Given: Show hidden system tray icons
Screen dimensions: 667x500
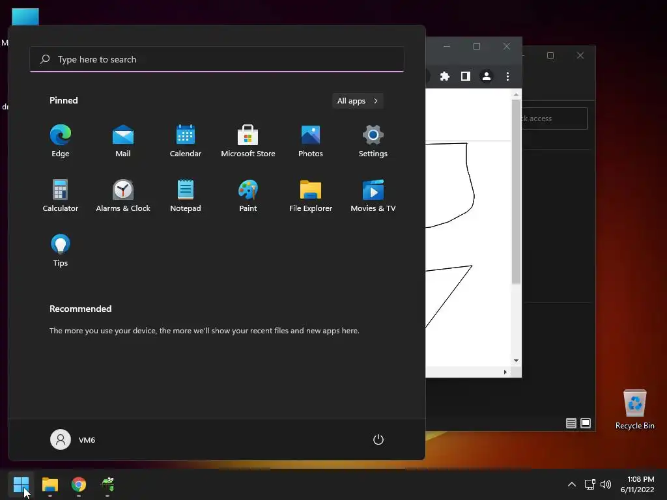Looking at the screenshot, I should tap(572, 484).
